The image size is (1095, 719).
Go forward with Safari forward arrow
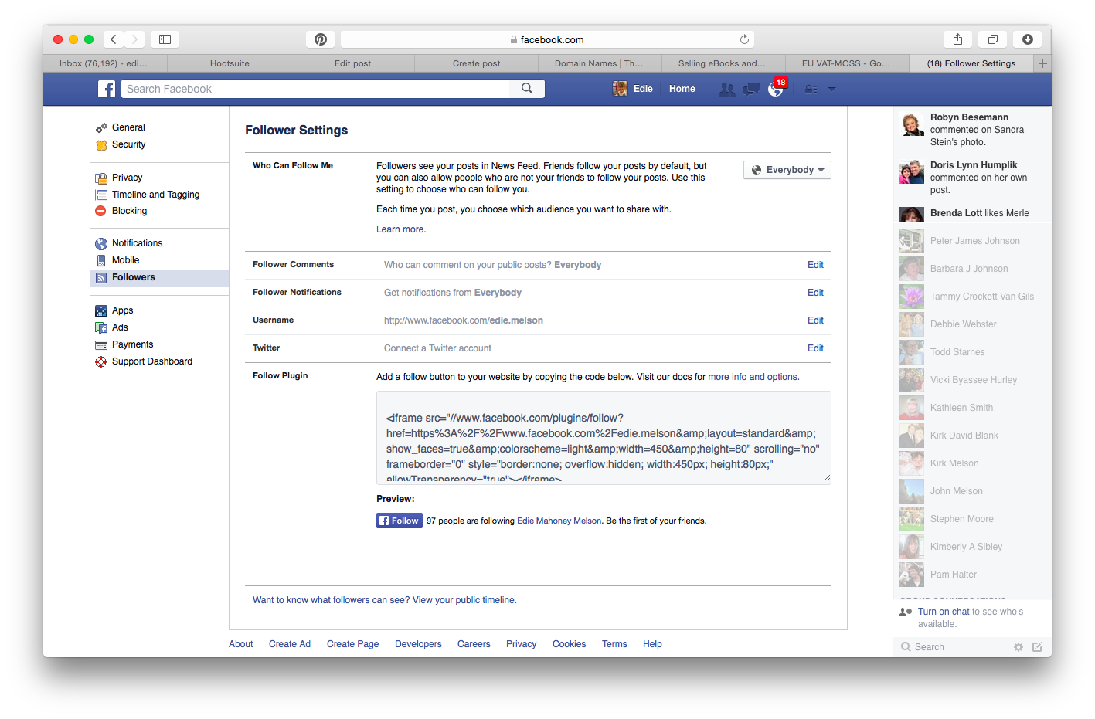[x=134, y=39]
